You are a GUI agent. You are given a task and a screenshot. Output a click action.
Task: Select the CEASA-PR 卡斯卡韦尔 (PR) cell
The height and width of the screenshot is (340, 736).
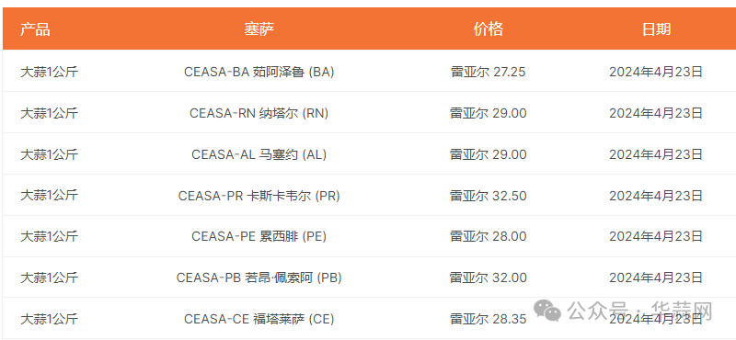coord(259,196)
